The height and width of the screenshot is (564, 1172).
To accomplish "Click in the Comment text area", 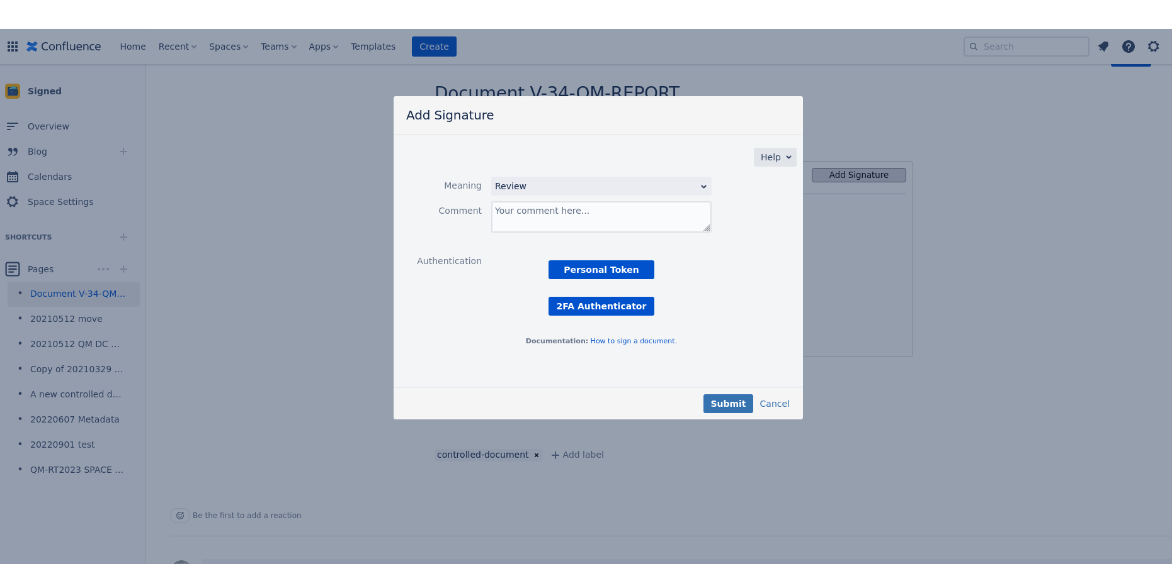I will (x=601, y=217).
